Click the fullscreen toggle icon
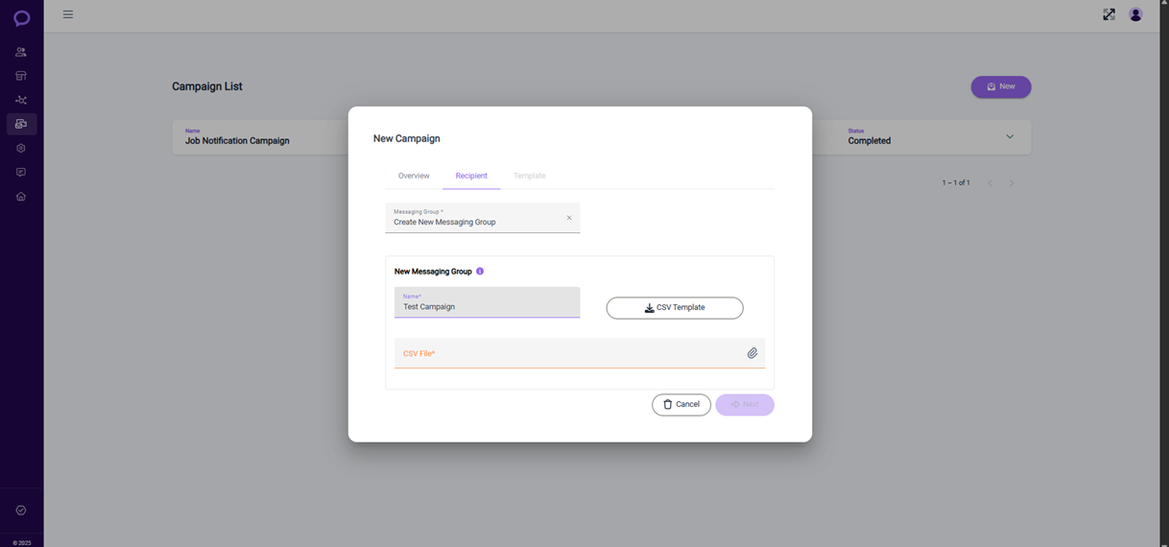This screenshot has height=547, width=1169. click(x=1109, y=14)
